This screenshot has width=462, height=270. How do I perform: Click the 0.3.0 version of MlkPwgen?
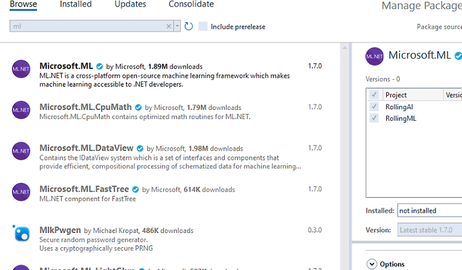tap(315, 230)
